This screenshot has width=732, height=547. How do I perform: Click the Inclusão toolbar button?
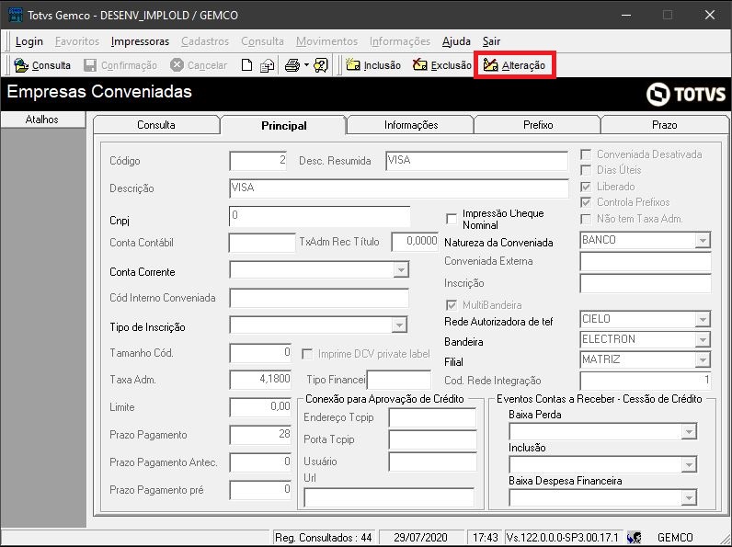373,65
